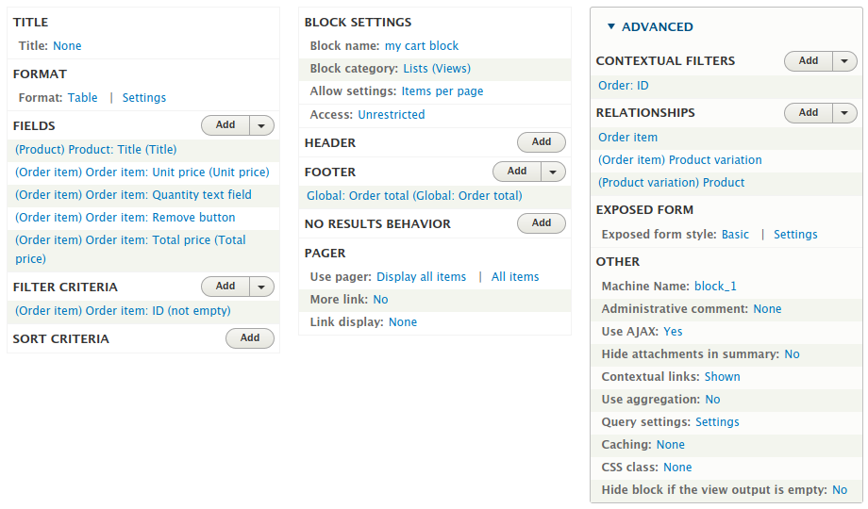Open Display all items pager link
The height and width of the screenshot is (509, 868).
click(x=422, y=276)
